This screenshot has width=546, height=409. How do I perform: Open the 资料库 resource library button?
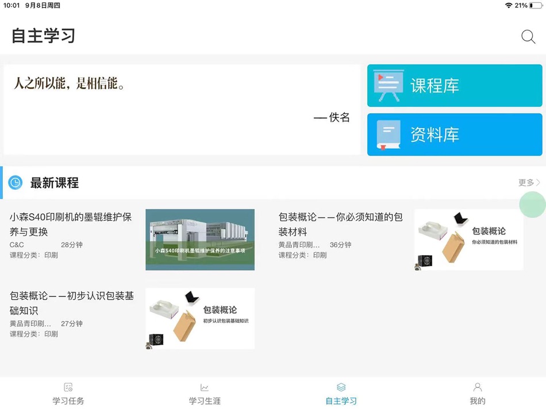455,134
